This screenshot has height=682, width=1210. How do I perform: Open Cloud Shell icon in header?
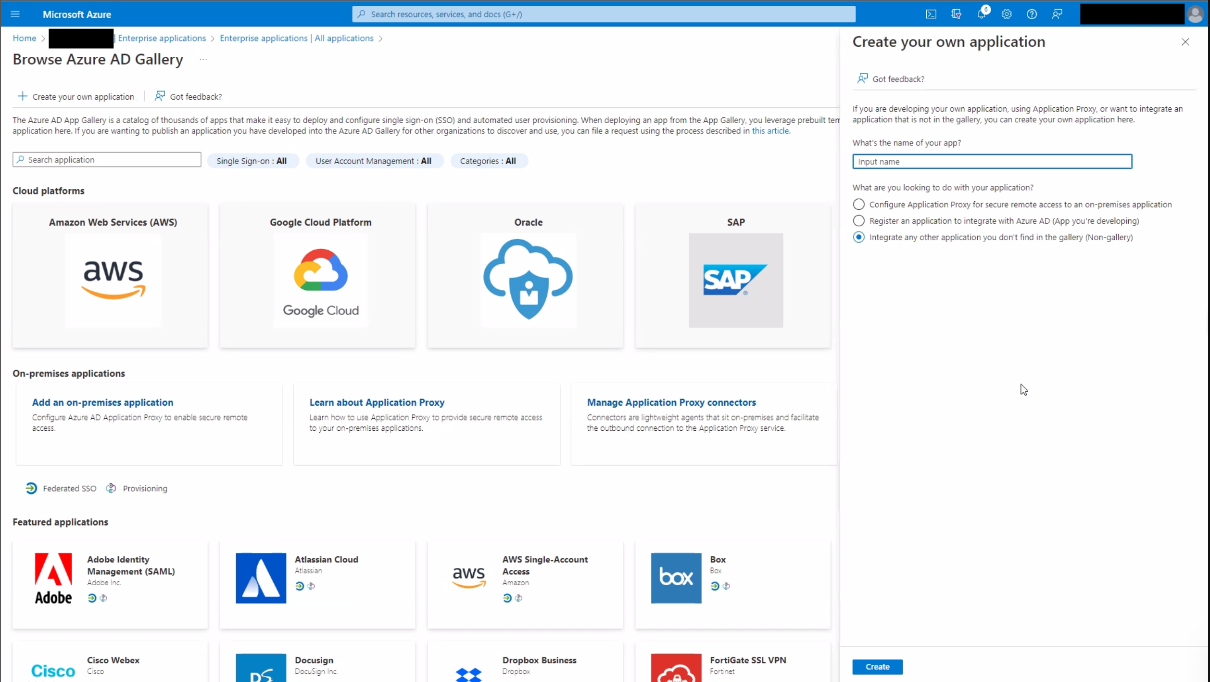pos(931,14)
